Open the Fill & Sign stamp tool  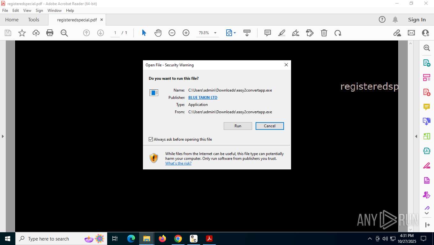(310, 33)
